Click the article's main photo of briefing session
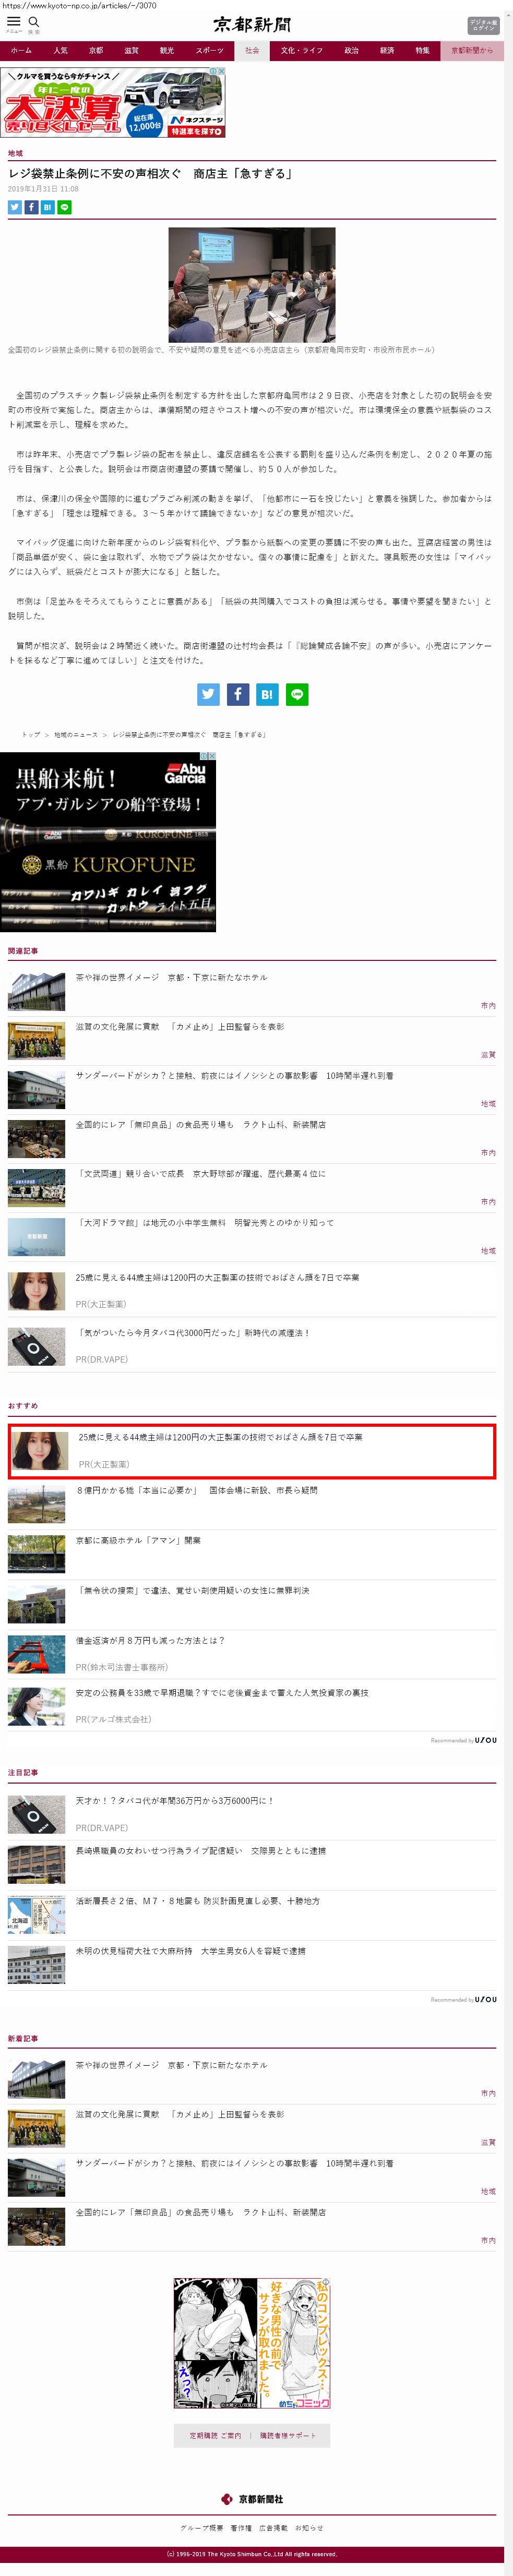 coord(251,284)
